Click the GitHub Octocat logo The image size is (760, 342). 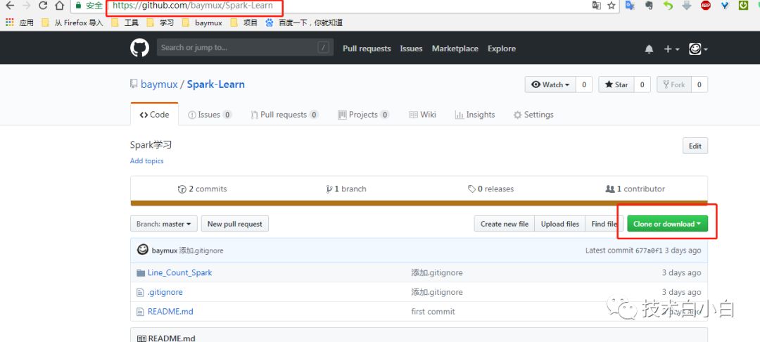(139, 48)
